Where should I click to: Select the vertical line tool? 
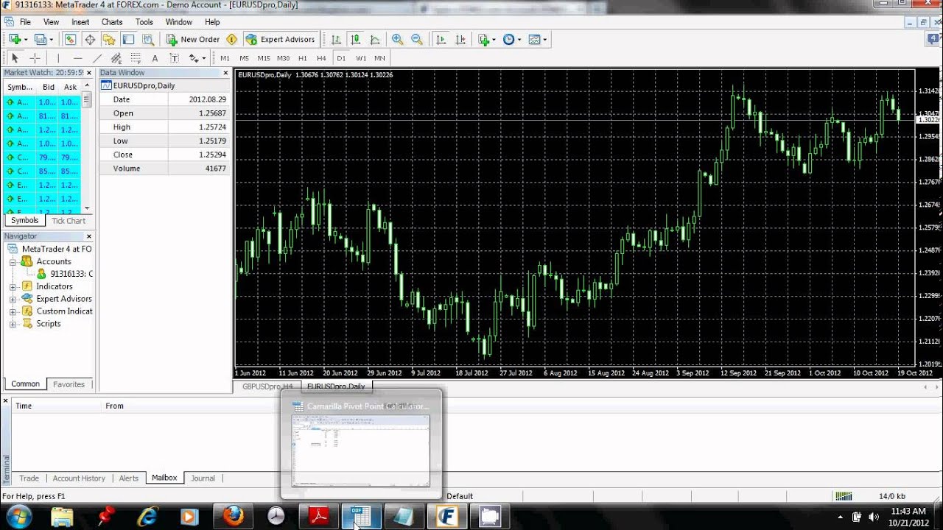[58, 58]
